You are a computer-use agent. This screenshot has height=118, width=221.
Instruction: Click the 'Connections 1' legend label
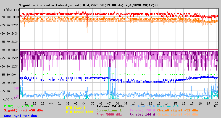coord(109,110)
